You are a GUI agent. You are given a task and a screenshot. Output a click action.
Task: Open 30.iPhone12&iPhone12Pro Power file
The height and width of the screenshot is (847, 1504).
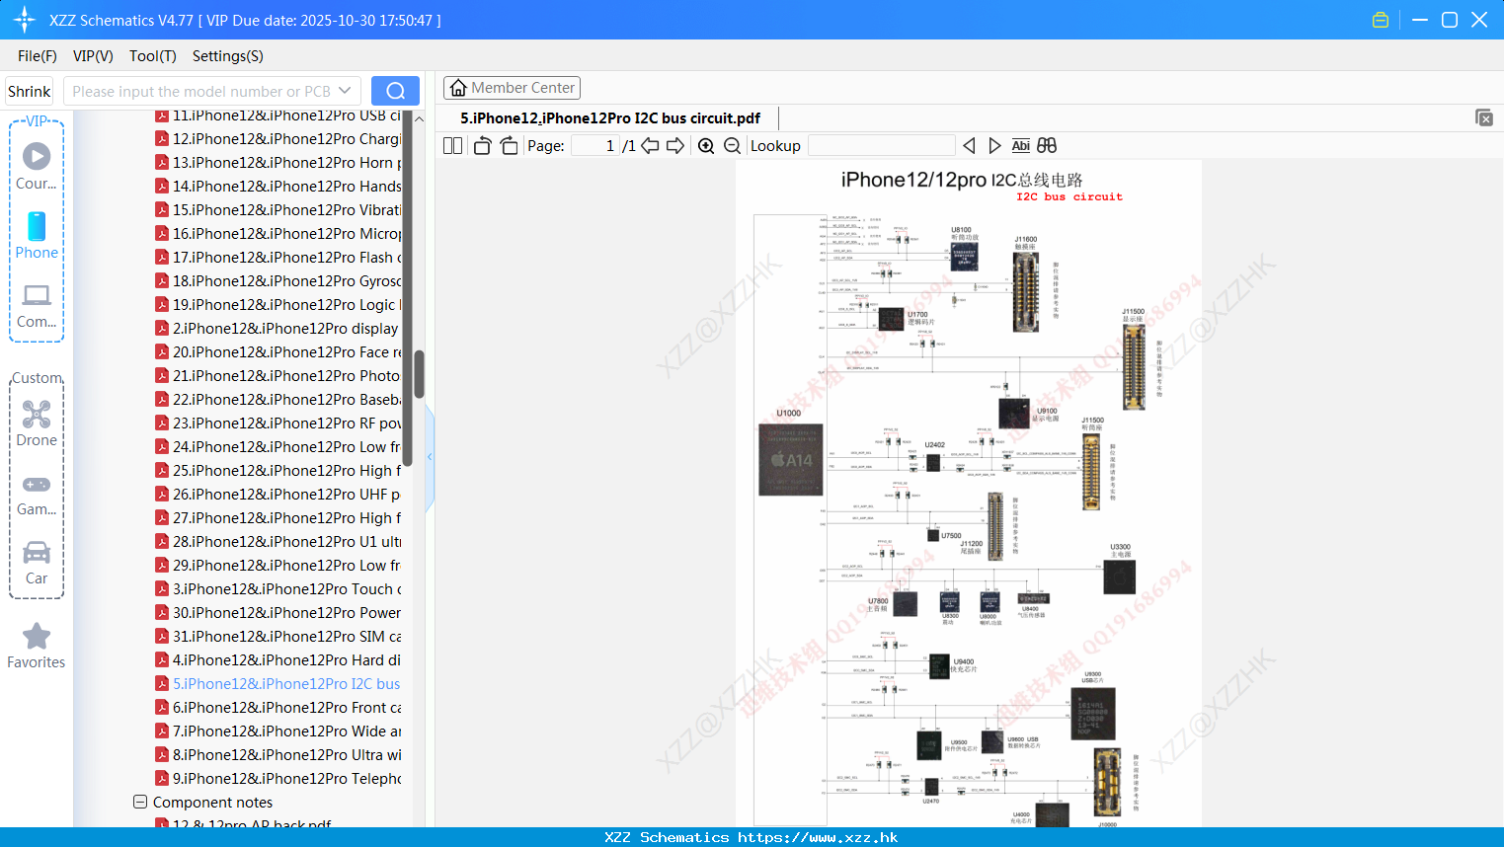pyautogui.click(x=278, y=613)
